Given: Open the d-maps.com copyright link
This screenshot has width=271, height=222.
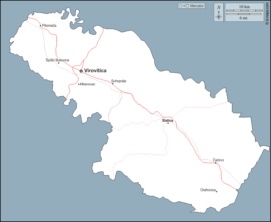Looking at the screenshot, I should click(x=267, y=14).
